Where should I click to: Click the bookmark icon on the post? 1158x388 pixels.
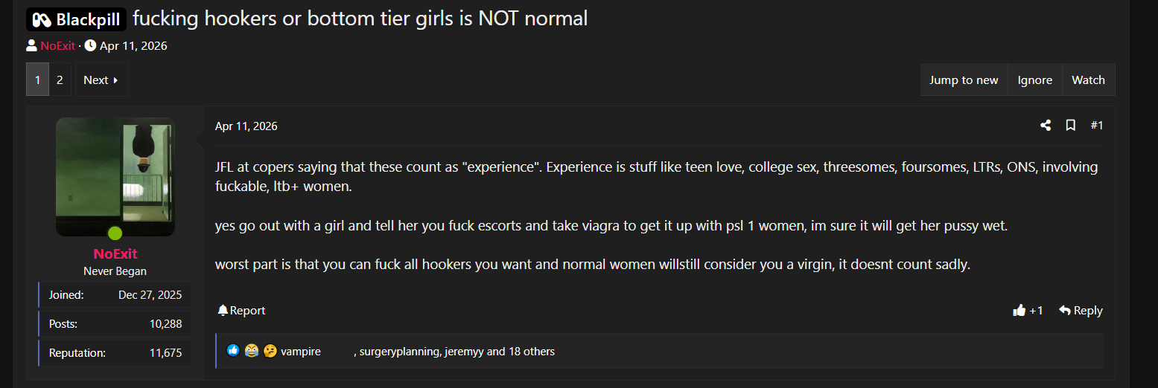[x=1071, y=126]
